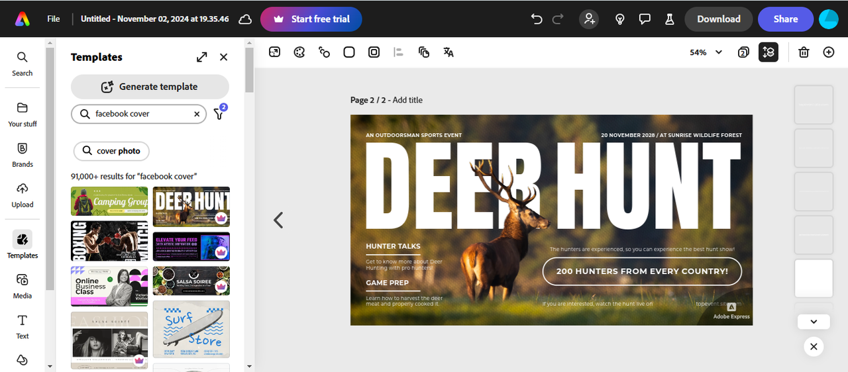Close the layer stack with X button

(814, 346)
